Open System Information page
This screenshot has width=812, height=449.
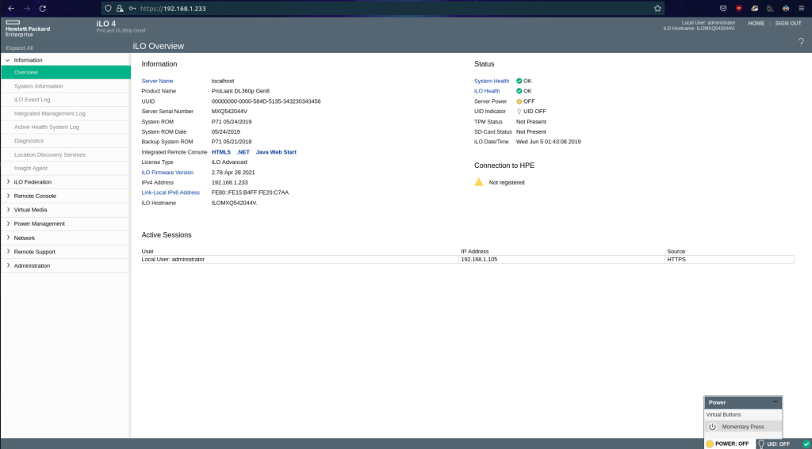[38, 86]
